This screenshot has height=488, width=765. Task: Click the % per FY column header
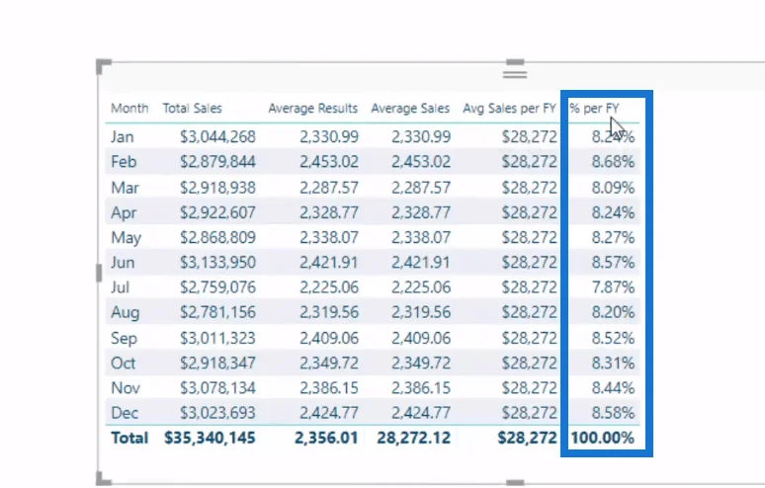(594, 109)
